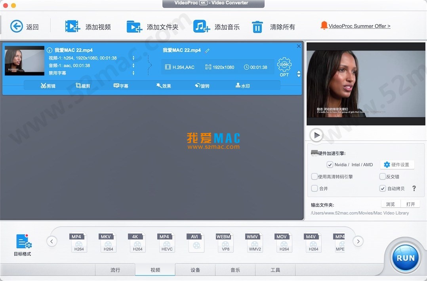Show more formats with the right arrow
The image size is (427, 281).
pyautogui.click(x=358, y=241)
